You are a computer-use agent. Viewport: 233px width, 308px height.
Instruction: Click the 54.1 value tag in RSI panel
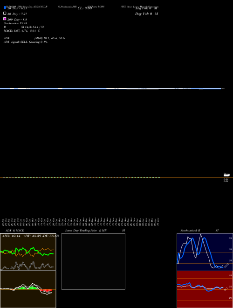tap(226, 289)
